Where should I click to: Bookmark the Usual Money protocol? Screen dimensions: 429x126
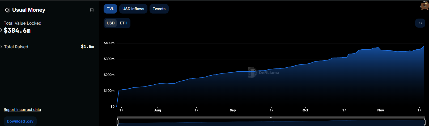point(92,10)
